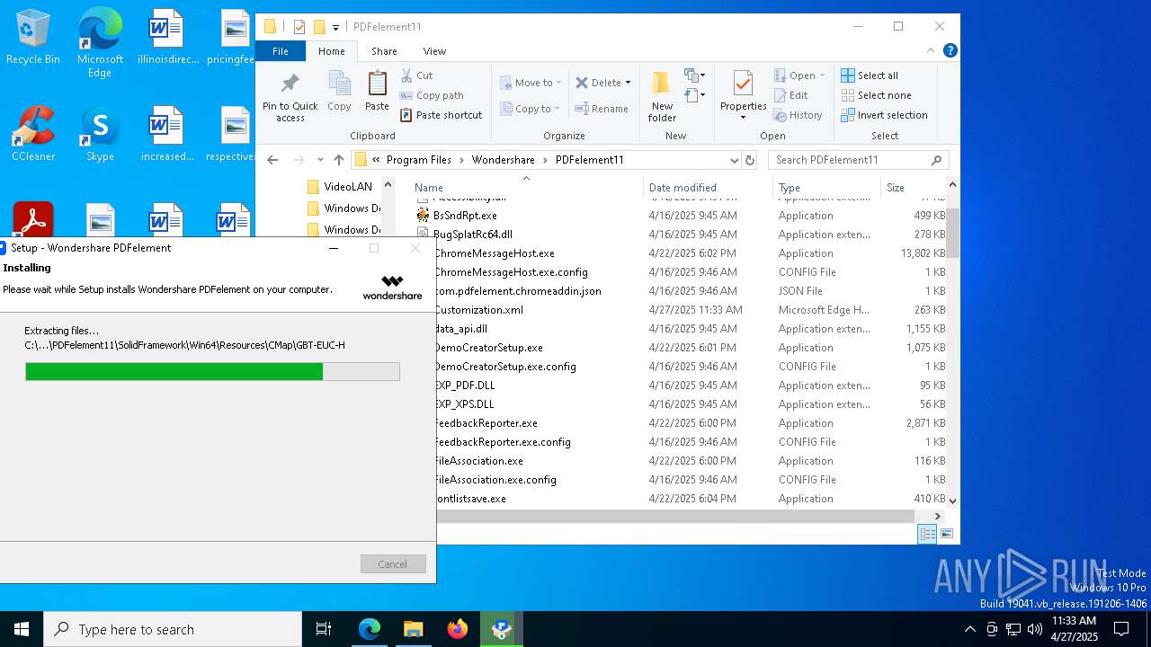This screenshot has height=647, width=1151.
Task: Switch to details view layout icon
Action: coord(927,534)
